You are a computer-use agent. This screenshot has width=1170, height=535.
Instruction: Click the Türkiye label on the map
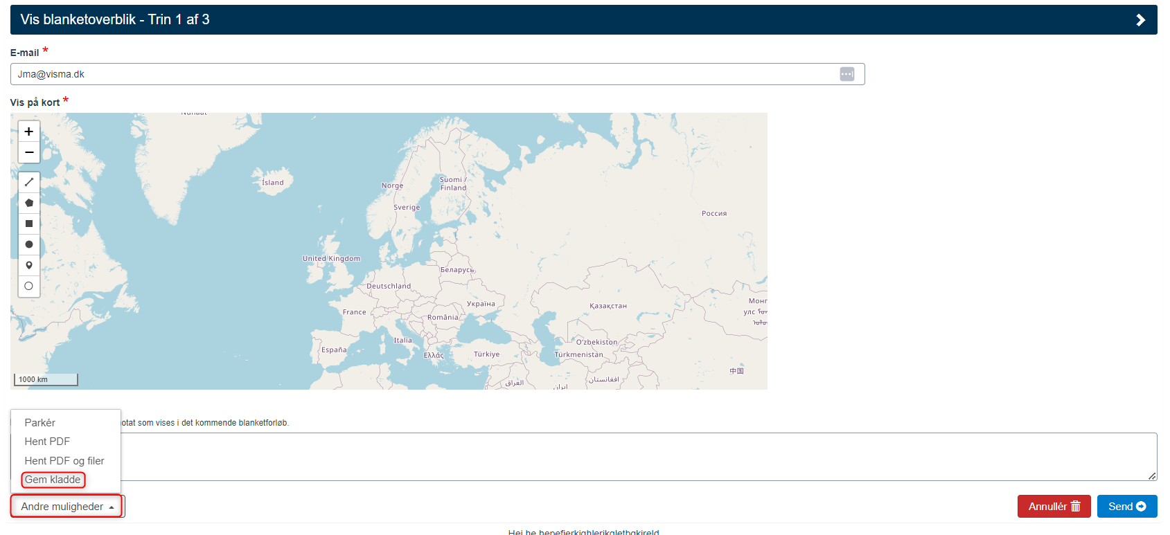(x=486, y=354)
